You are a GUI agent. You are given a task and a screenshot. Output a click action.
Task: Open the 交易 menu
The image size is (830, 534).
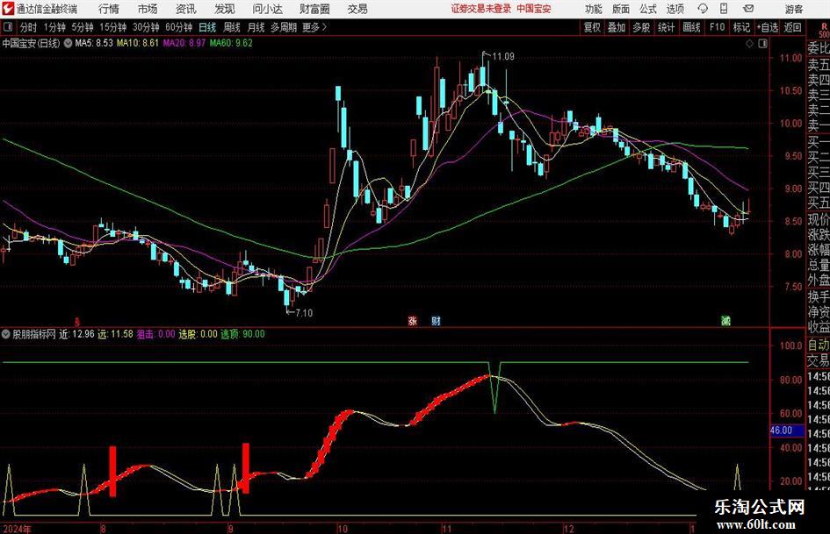[357, 9]
